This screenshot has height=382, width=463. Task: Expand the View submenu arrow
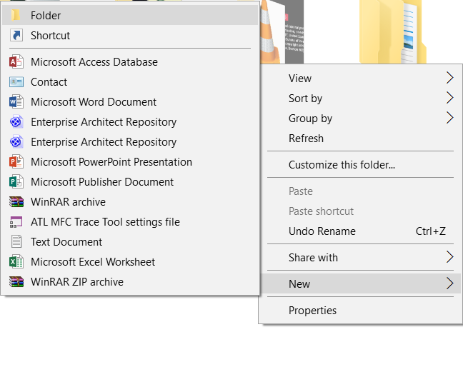(x=449, y=78)
